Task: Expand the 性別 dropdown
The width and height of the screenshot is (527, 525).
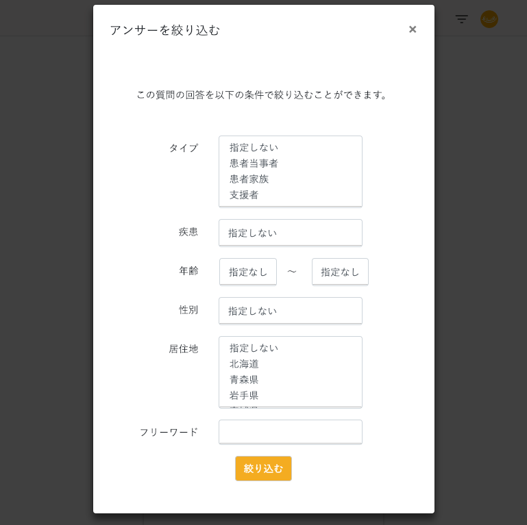Action: click(x=290, y=311)
